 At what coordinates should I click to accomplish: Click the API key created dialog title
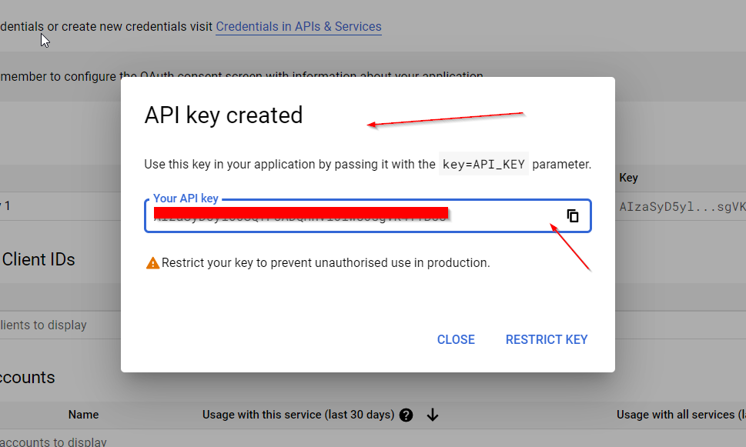pyautogui.click(x=223, y=115)
